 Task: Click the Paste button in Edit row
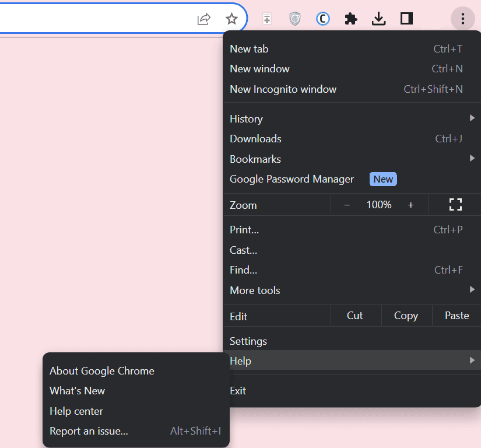click(457, 316)
